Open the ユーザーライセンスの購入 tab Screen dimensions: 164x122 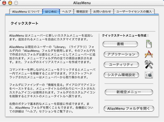tap(134, 11)
